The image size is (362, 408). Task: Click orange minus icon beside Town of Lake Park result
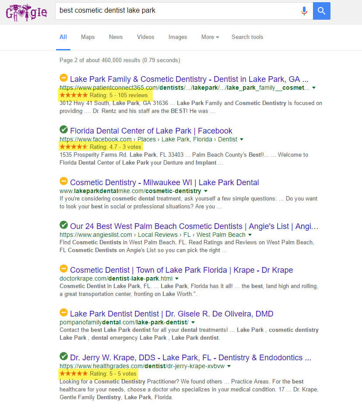tap(63, 268)
